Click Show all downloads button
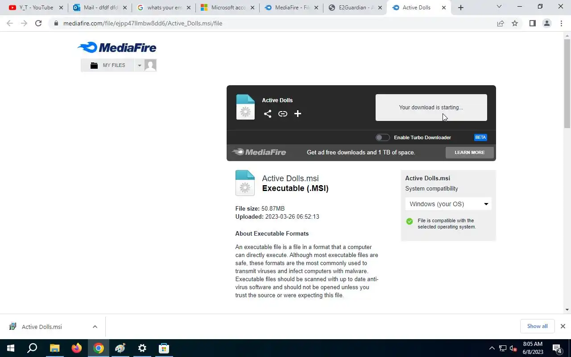Image resolution: width=571 pixels, height=357 pixels. (537, 326)
